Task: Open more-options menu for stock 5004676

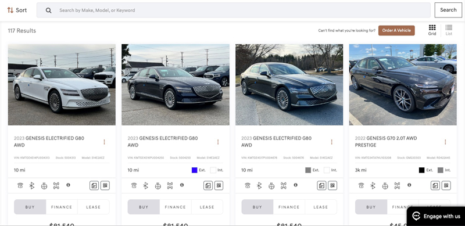Action: pos(331,142)
